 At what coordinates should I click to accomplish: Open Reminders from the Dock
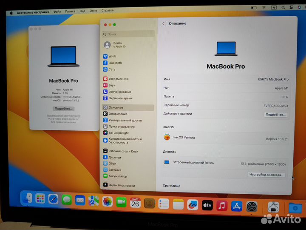(164, 204)
